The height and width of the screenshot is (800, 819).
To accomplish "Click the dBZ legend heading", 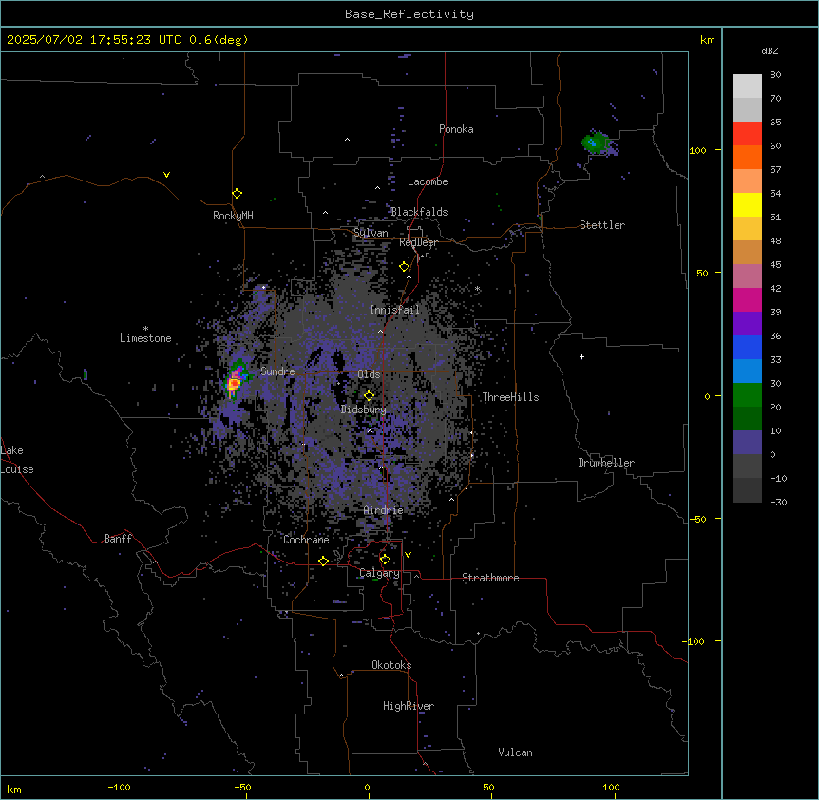I will pyautogui.click(x=770, y=50).
